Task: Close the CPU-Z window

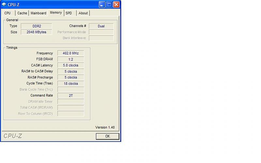Action: click(x=116, y=5)
